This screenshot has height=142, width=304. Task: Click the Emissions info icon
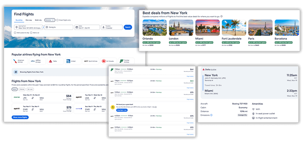[x=211, y=115]
